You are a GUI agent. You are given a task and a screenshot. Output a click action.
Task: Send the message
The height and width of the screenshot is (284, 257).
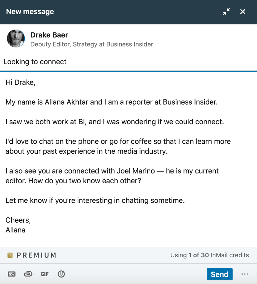[x=220, y=274]
